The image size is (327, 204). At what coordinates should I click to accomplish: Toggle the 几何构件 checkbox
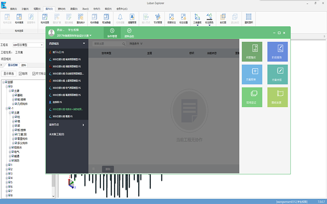coord(16,104)
